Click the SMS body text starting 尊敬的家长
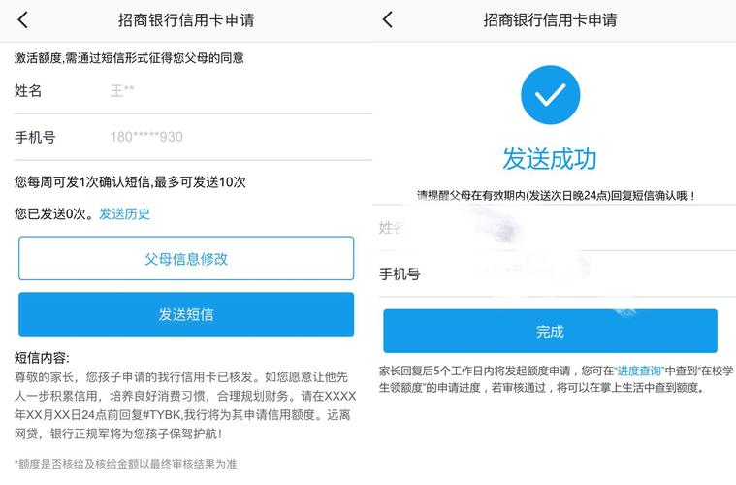This screenshot has width=736, height=485. click(185, 405)
